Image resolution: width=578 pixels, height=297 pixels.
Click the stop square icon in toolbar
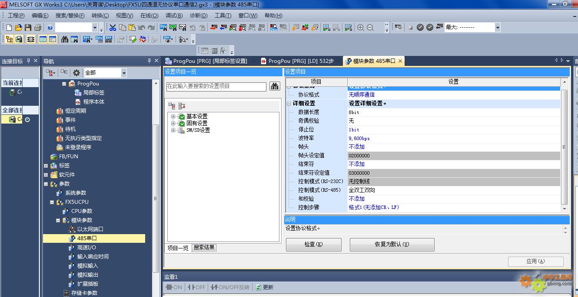410,27
